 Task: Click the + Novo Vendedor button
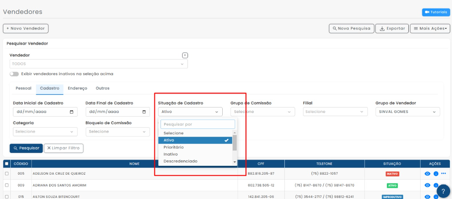click(26, 28)
